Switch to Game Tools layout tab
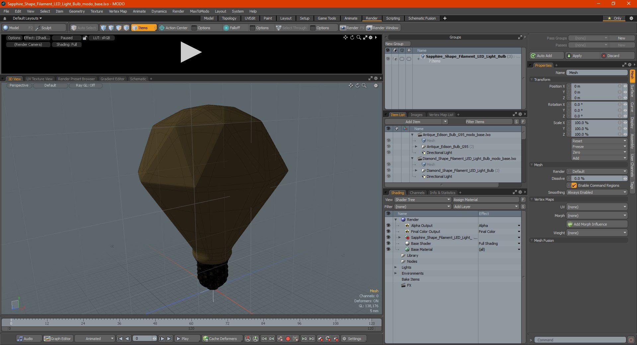 click(326, 18)
